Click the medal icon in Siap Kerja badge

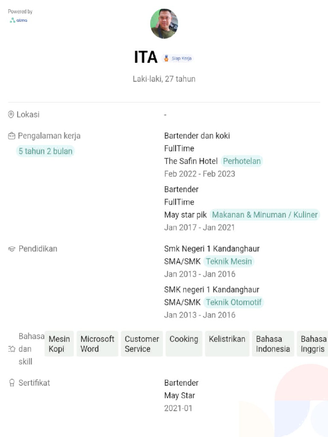(166, 58)
